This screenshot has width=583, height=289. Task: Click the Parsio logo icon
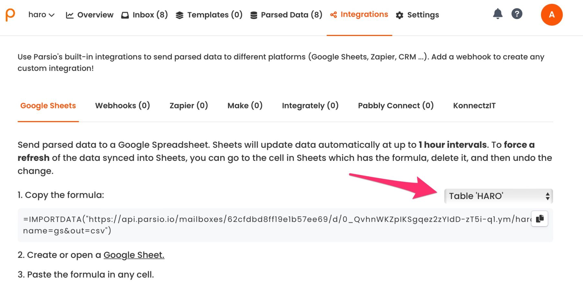click(x=10, y=15)
